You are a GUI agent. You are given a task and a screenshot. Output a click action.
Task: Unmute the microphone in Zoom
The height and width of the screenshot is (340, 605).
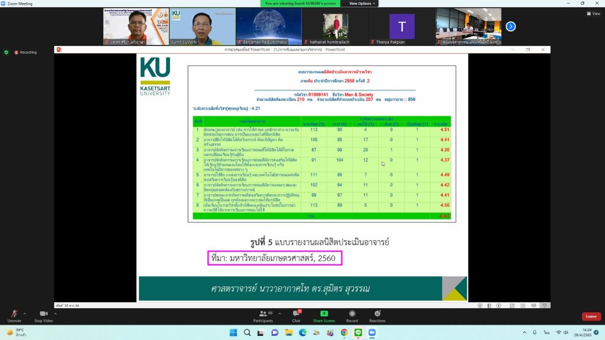pos(14,314)
